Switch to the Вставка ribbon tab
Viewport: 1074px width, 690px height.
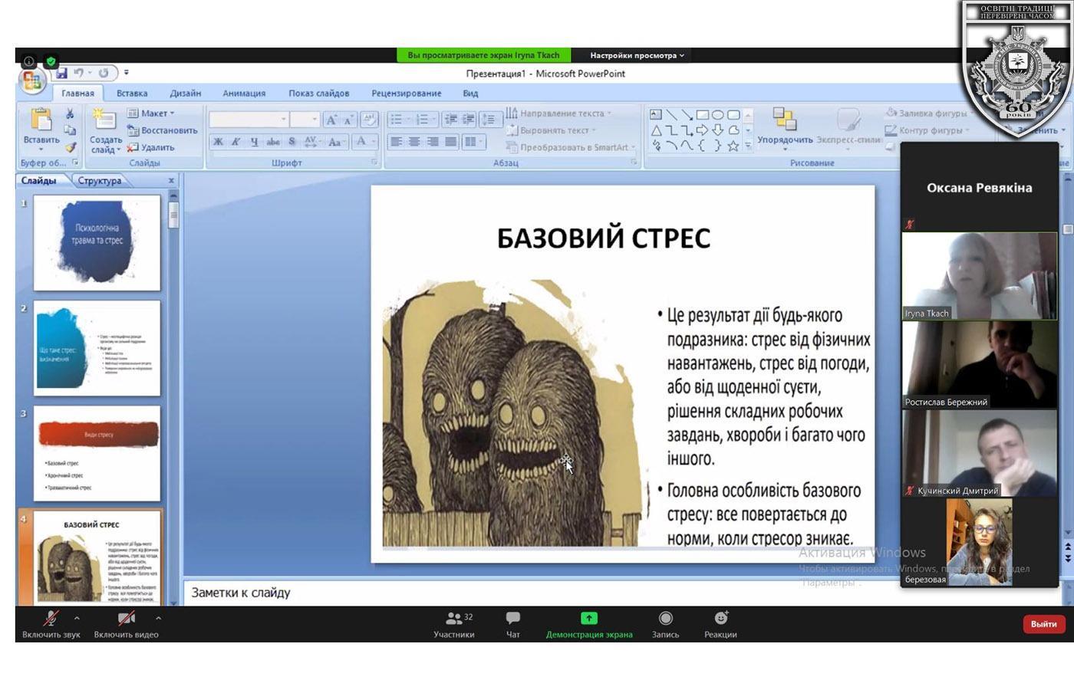(132, 94)
